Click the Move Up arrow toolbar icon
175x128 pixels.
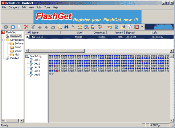[40, 27]
